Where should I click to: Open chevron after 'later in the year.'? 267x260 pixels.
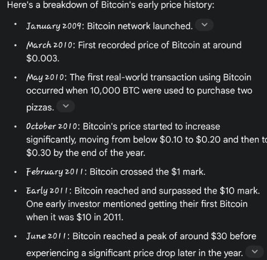click(x=254, y=251)
